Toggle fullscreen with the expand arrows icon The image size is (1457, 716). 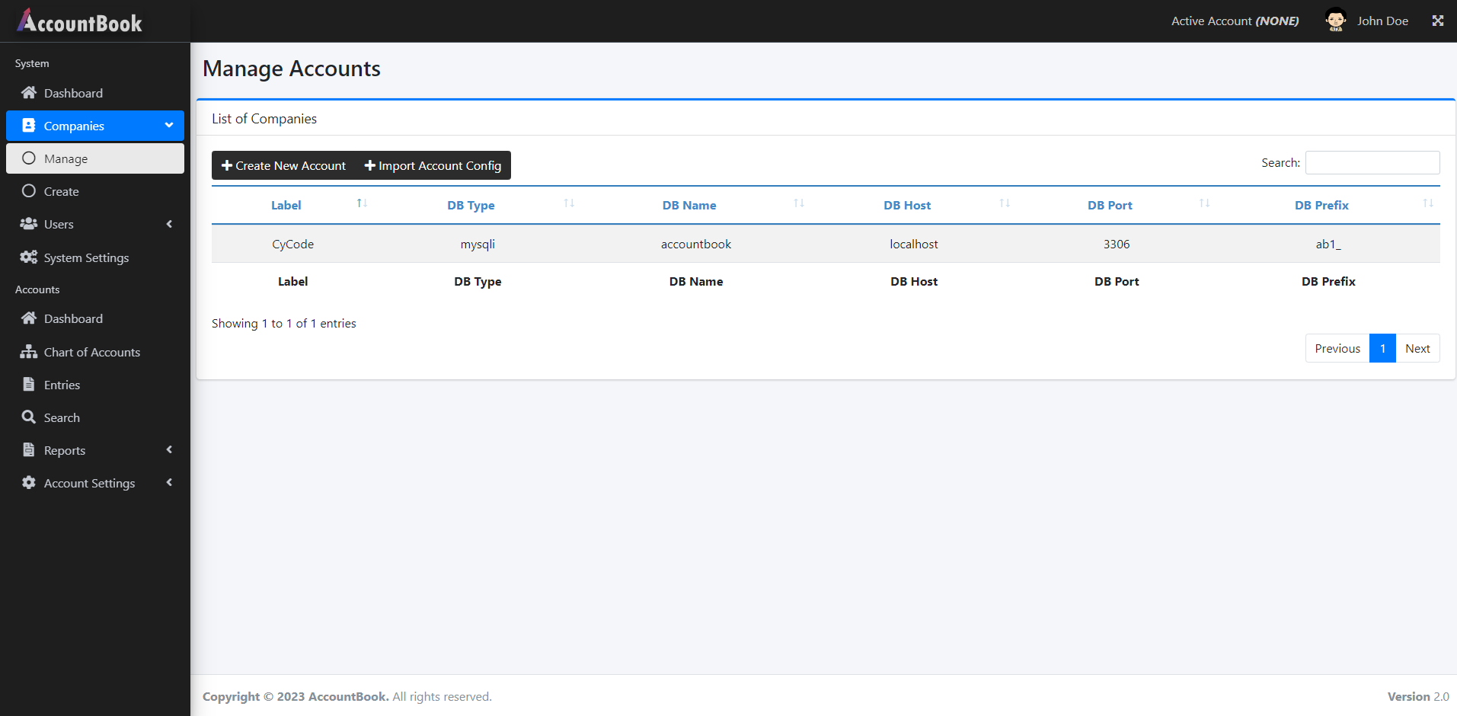pos(1437,21)
